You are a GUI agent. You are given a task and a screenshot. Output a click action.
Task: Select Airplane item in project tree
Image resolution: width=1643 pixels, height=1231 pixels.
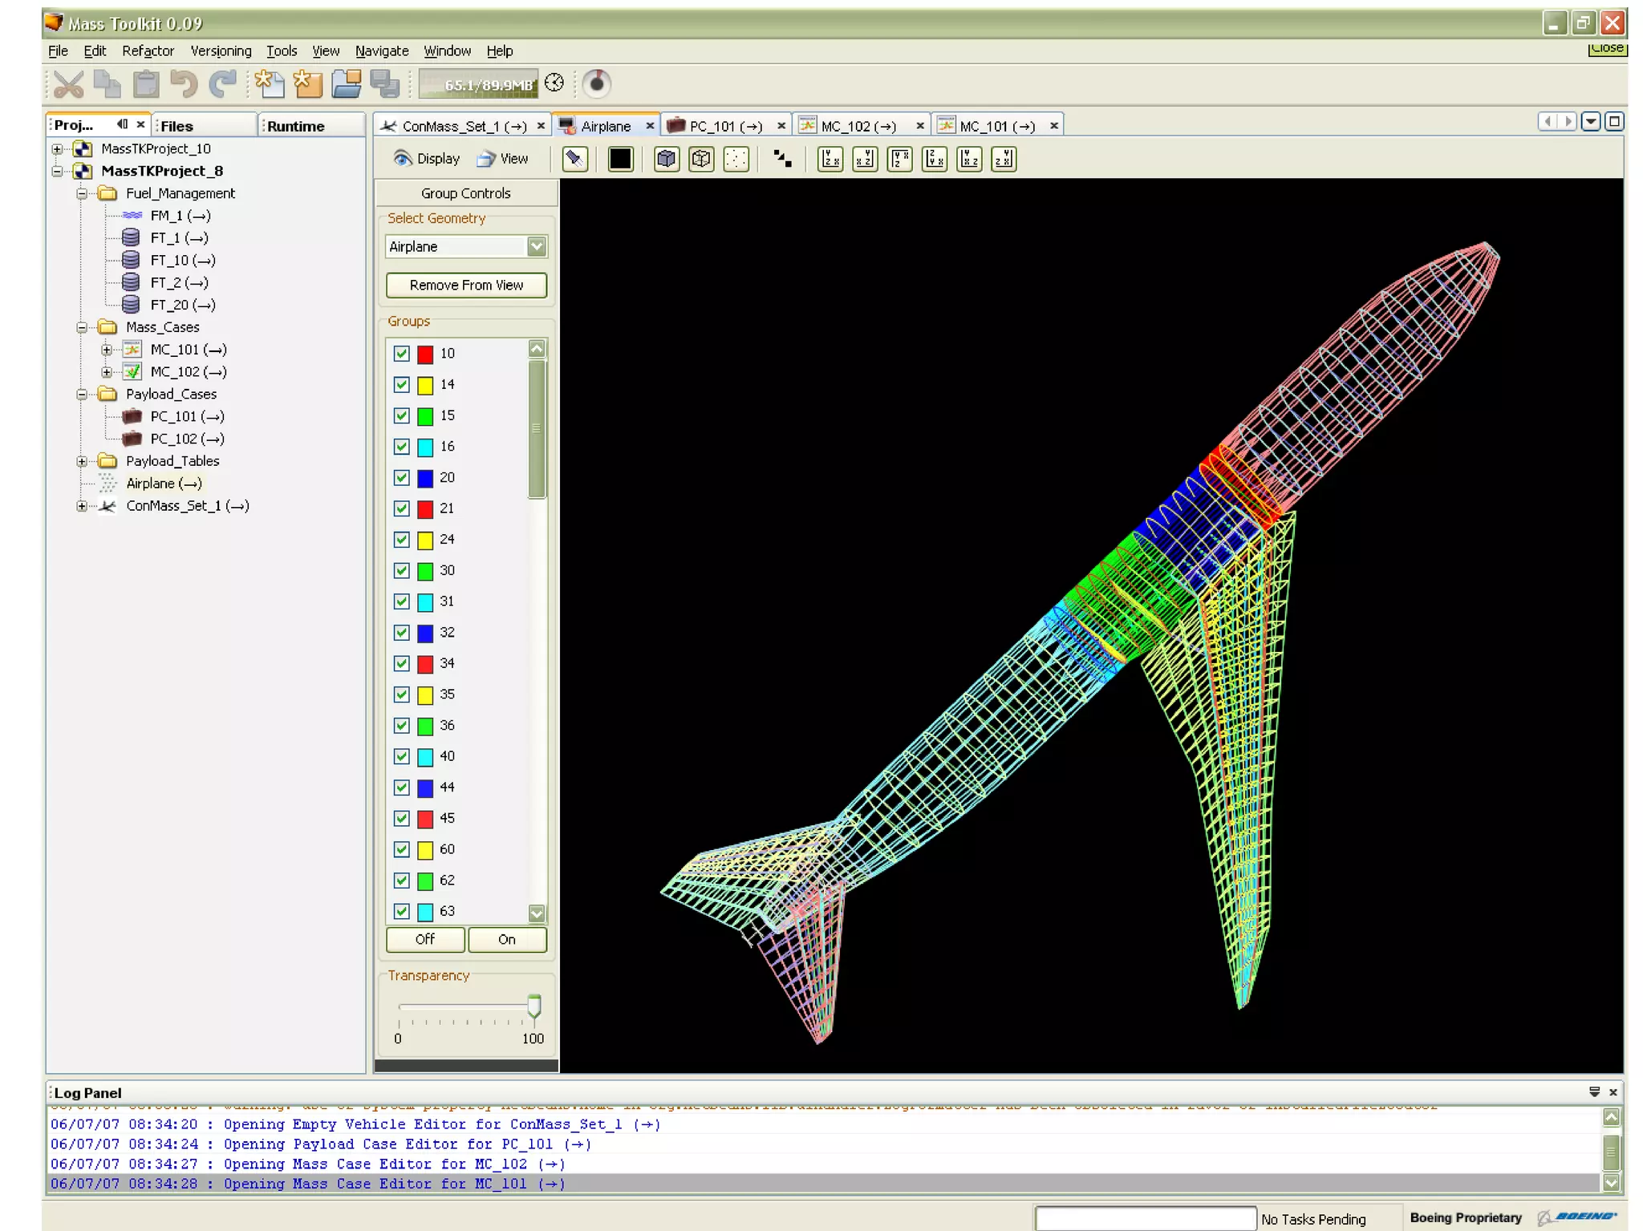pos(164,484)
